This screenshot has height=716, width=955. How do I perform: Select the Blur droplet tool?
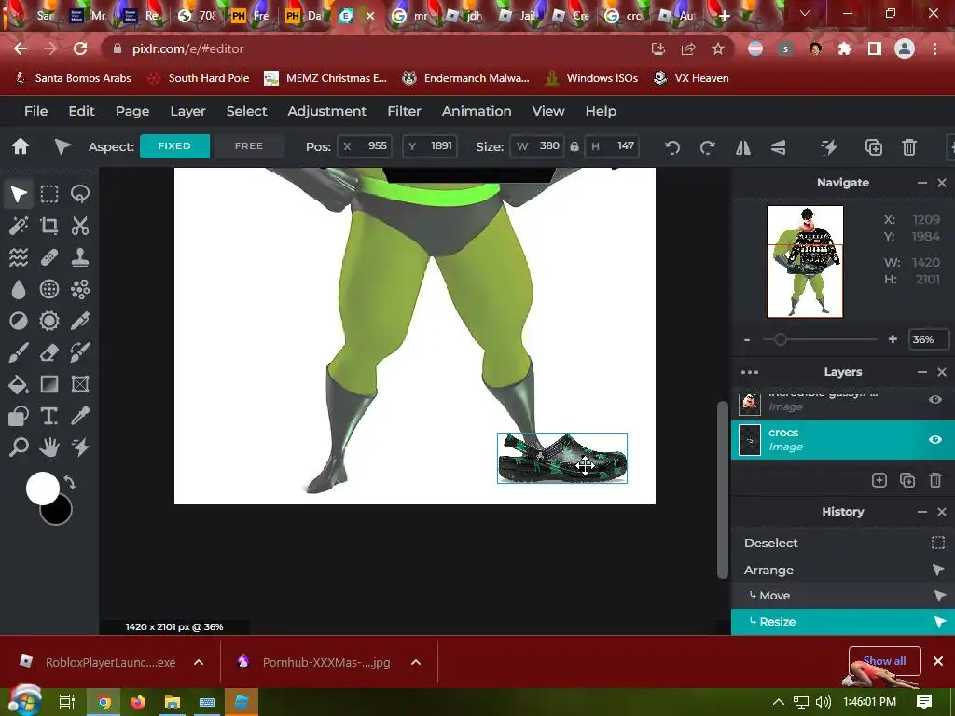[19, 289]
